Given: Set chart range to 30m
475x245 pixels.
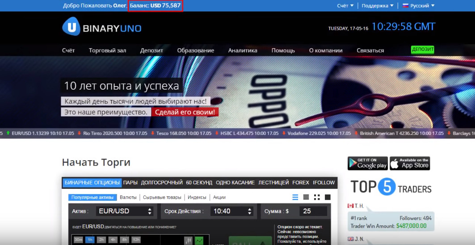Looking at the screenshot, I should coord(79,240).
